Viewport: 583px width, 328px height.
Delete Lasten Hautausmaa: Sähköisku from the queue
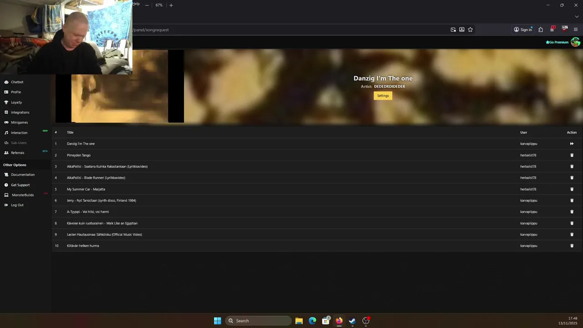tap(572, 235)
